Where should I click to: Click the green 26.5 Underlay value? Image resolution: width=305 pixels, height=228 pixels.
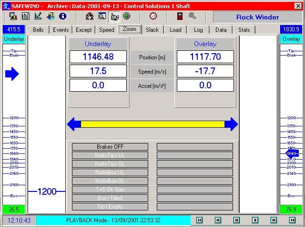tap(14, 209)
